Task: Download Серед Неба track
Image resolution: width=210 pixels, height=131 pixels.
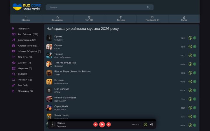Action: [190, 108]
